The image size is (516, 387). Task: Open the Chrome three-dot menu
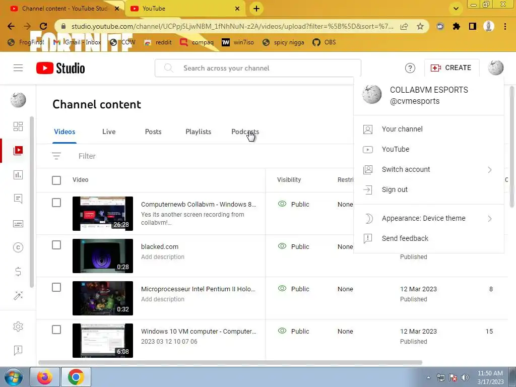[505, 26]
